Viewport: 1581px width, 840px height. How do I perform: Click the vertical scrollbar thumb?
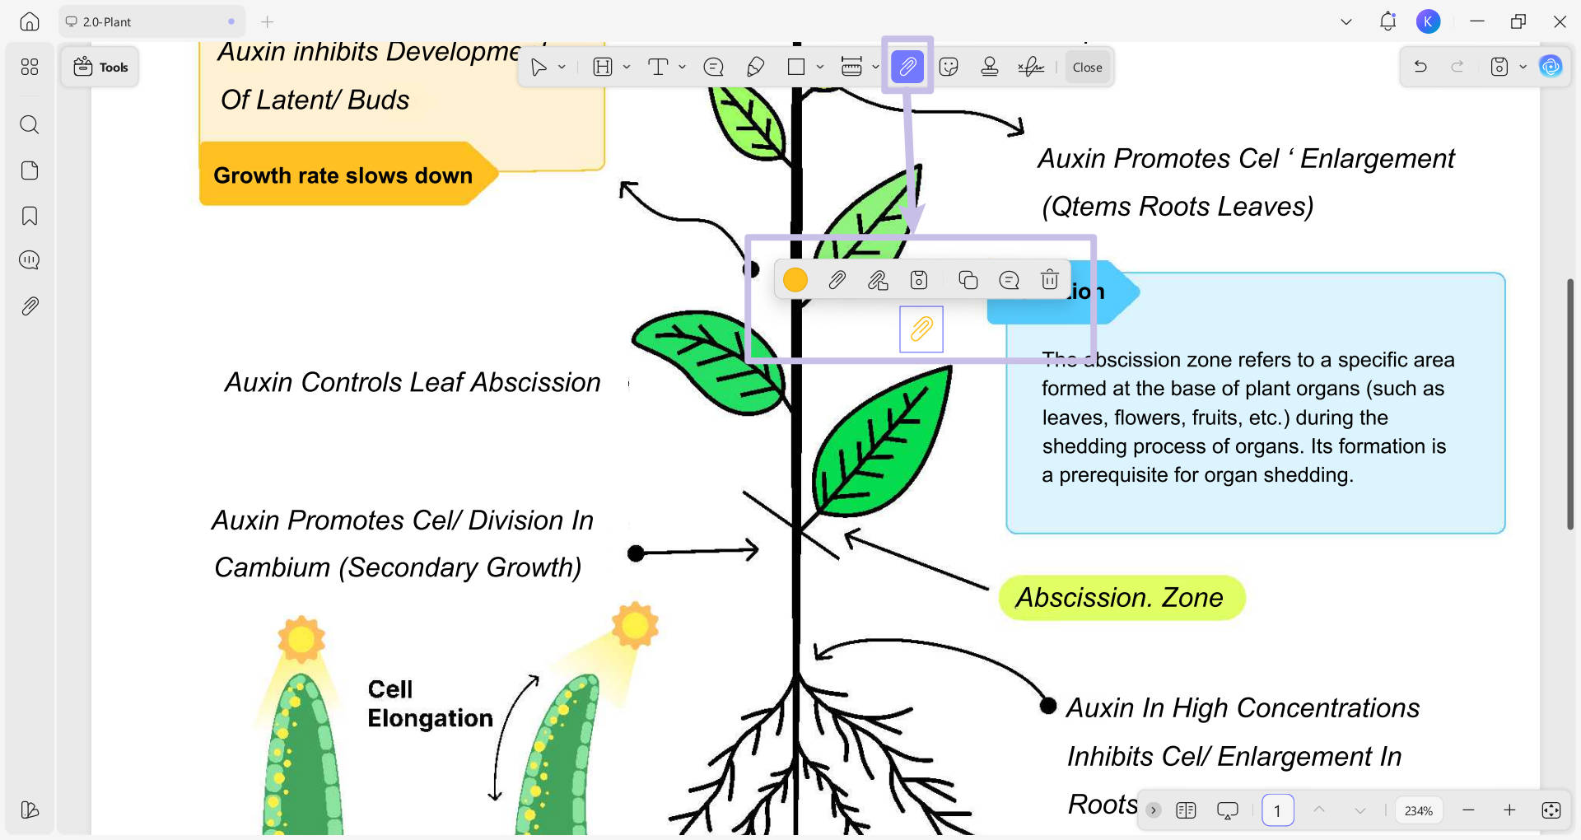coord(1570,404)
